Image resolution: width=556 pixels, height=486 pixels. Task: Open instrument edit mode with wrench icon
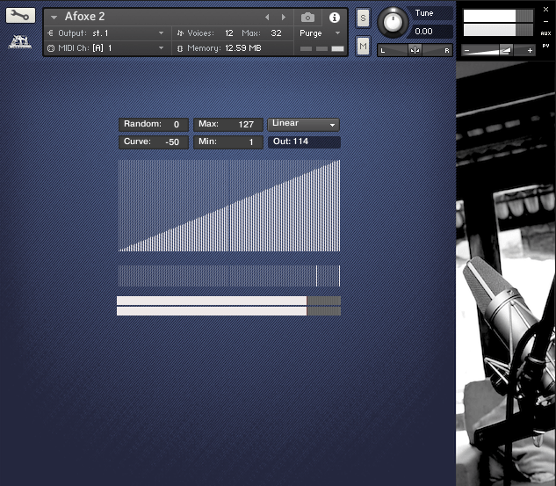click(21, 16)
